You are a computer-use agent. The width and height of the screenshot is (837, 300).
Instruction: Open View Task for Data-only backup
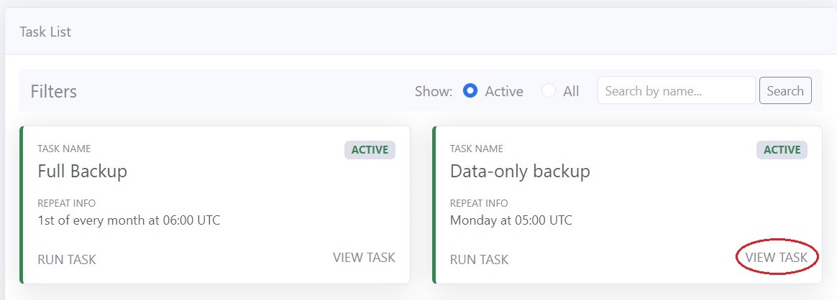pos(777,258)
